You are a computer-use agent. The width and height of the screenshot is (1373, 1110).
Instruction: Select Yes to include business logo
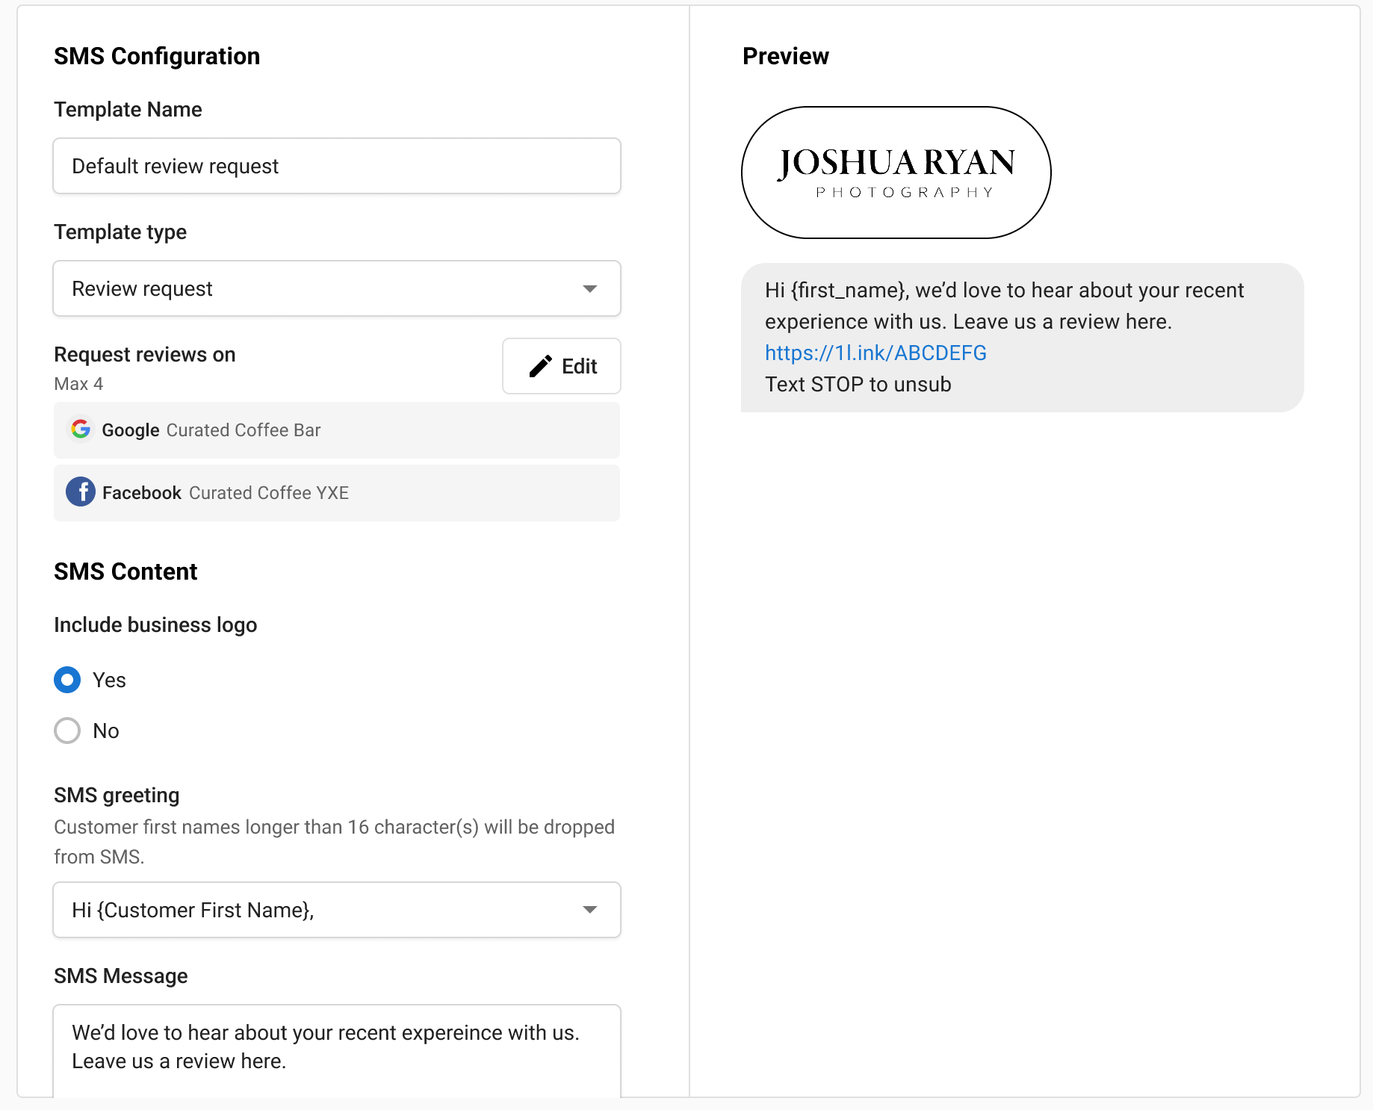(x=67, y=680)
